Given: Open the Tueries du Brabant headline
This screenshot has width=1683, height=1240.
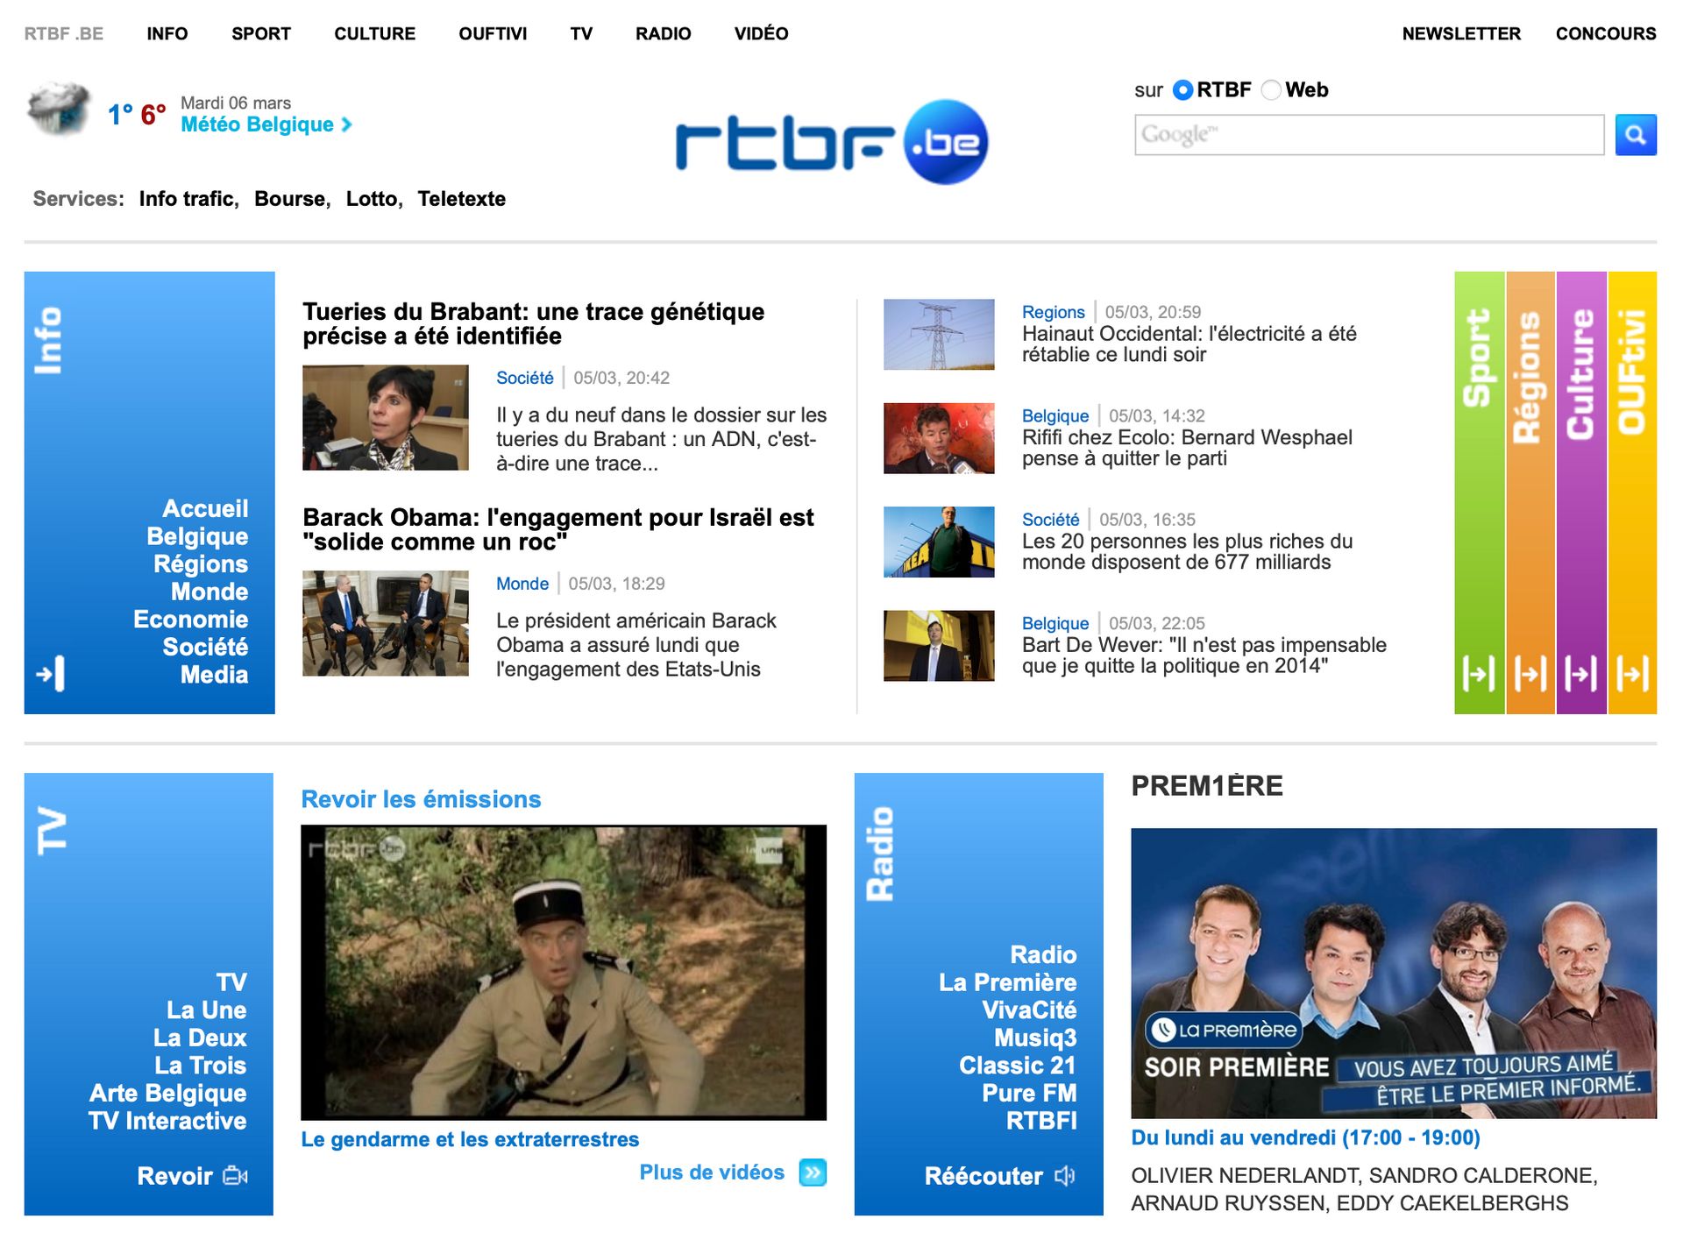Looking at the screenshot, I should 533,324.
